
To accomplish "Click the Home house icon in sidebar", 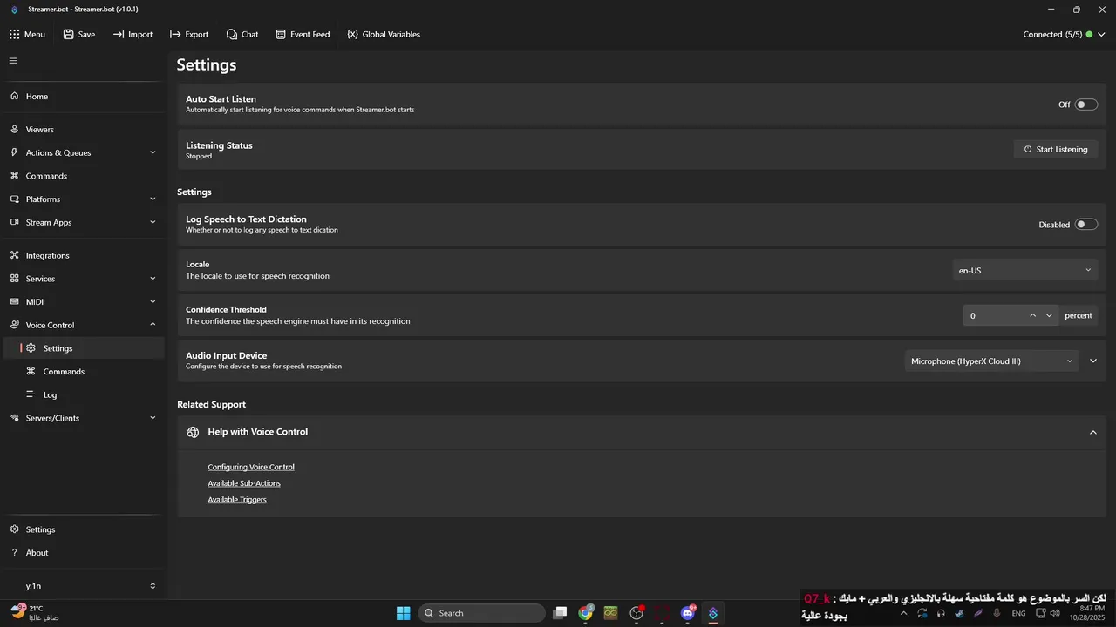I will (x=15, y=97).
